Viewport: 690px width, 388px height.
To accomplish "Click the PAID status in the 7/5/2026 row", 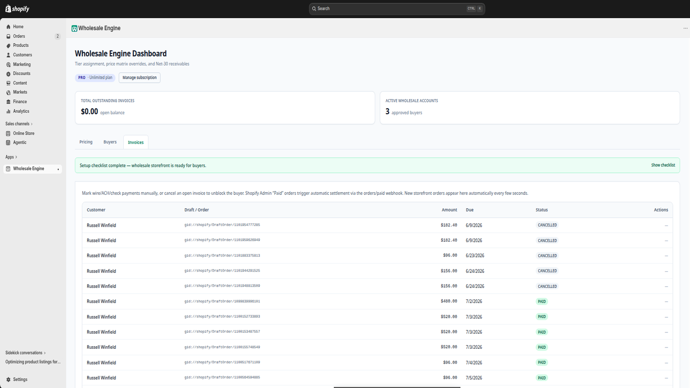I will pos(542,378).
